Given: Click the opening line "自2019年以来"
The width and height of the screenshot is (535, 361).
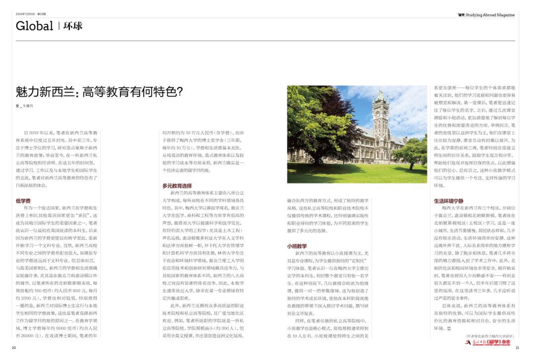Looking at the screenshot, I should (x=60, y=133).
